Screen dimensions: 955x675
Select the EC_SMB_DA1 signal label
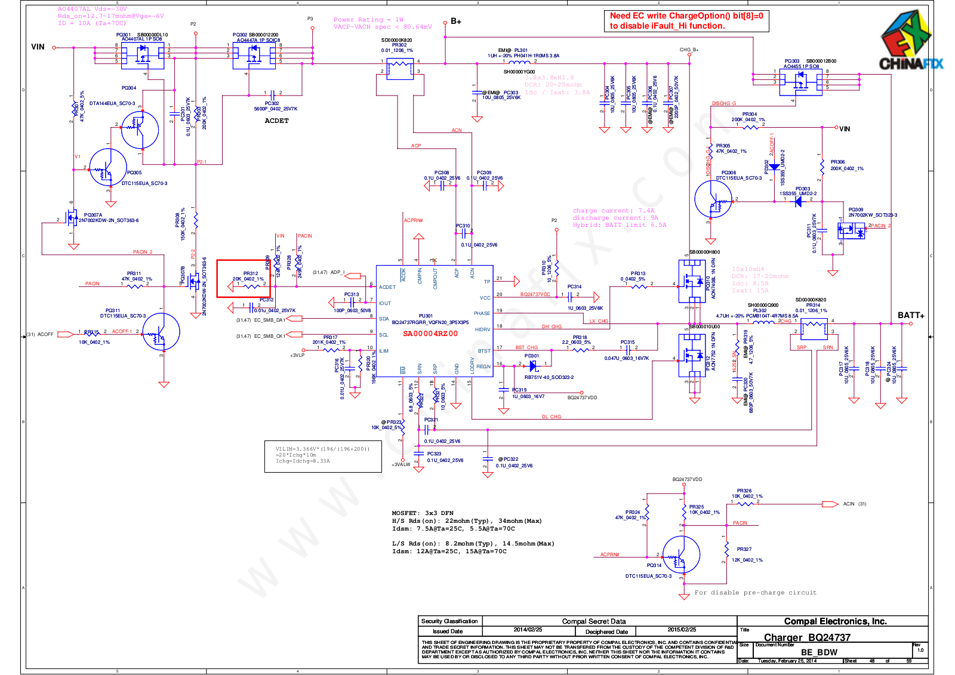[x=270, y=320]
